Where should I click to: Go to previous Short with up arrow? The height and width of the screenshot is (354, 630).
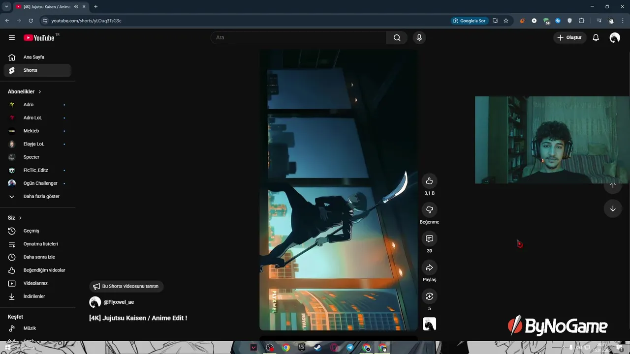[613, 186]
